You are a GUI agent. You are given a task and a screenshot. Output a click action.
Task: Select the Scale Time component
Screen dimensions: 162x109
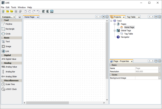click(x=10, y=84)
